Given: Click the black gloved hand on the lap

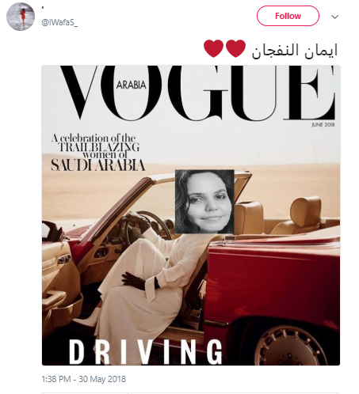Looking at the screenshot, I should click(x=135, y=281).
